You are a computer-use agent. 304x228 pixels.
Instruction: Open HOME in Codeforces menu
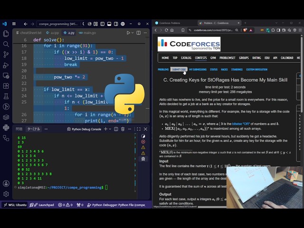[x=165, y=58]
